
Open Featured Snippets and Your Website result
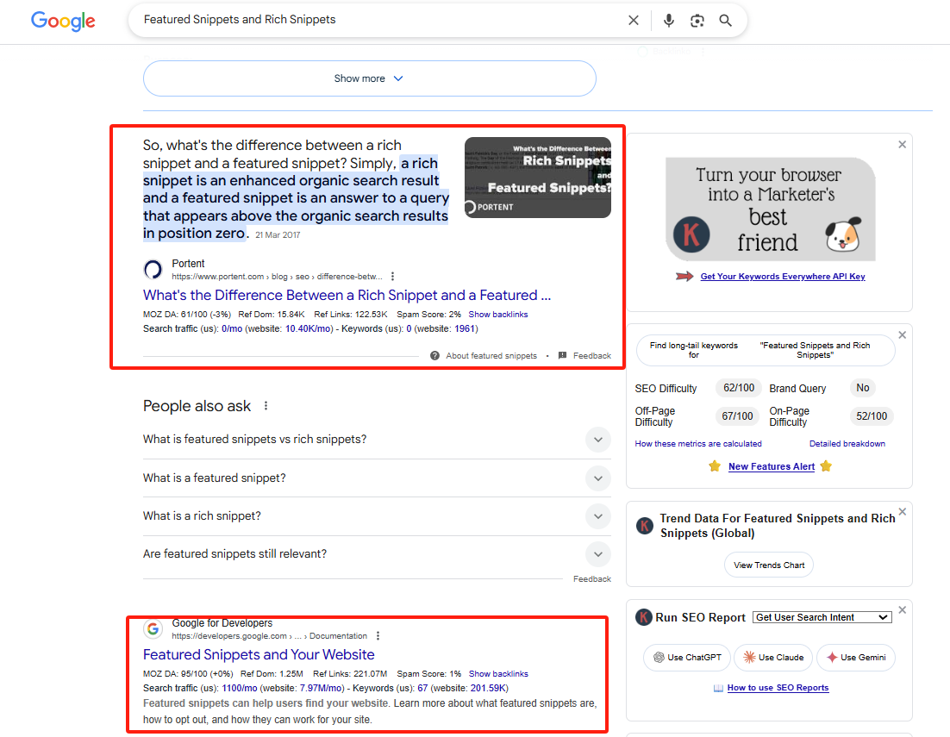tap(259, 654)
